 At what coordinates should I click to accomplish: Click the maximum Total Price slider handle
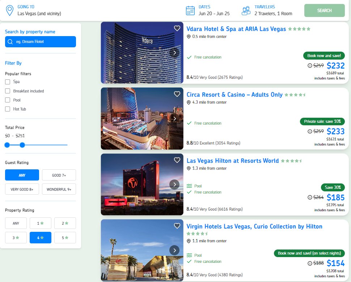coord(22,145)
